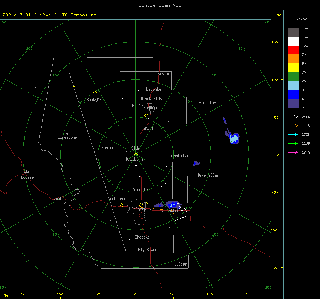Click the Innisfail town label
The width and height of the screenshot is (320, 299).
coord(144,129)
